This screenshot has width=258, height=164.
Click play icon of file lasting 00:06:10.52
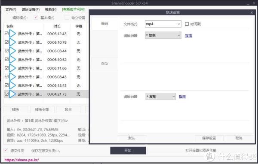coord(12,60)
